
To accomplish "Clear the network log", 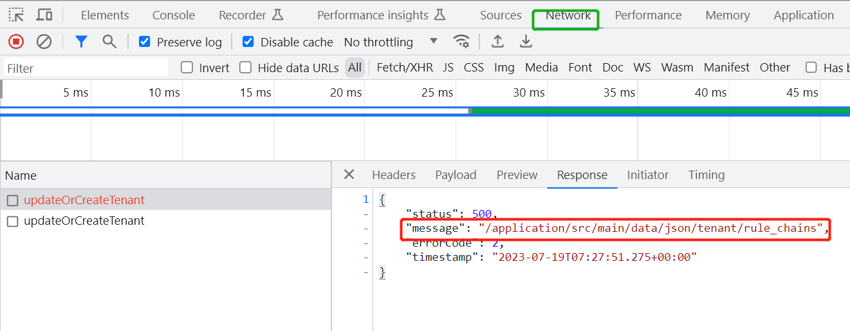I will [44, 42].
